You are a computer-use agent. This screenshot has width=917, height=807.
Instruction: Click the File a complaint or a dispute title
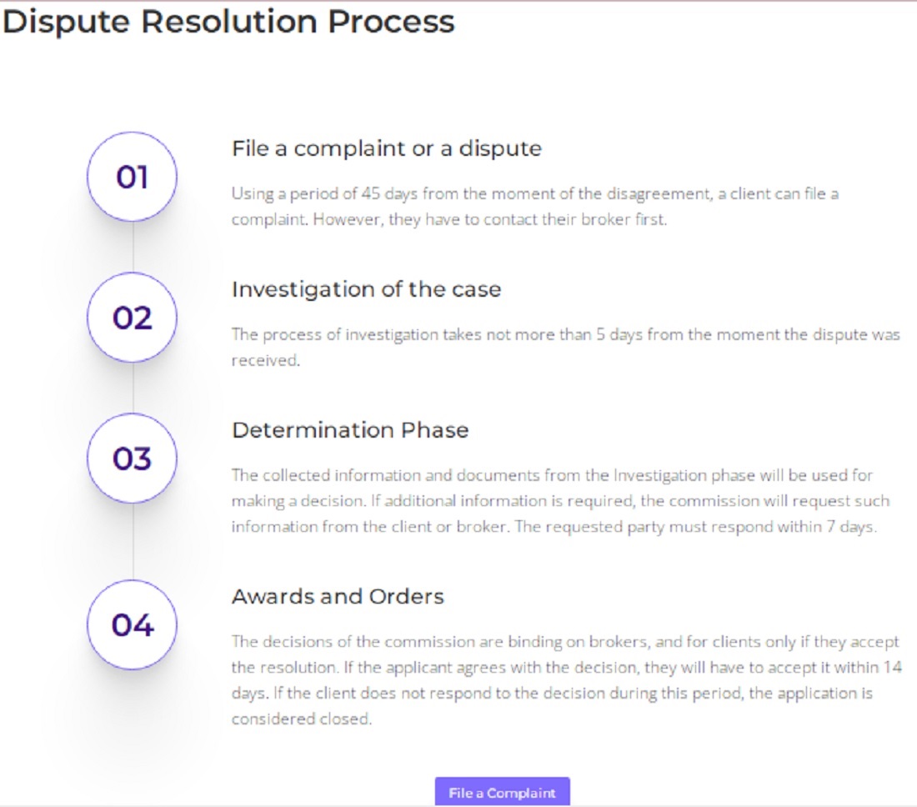pos(387,148)
